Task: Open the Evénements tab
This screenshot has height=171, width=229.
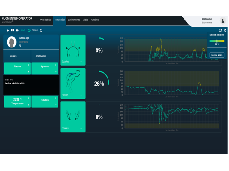Action: pos(74,20)
